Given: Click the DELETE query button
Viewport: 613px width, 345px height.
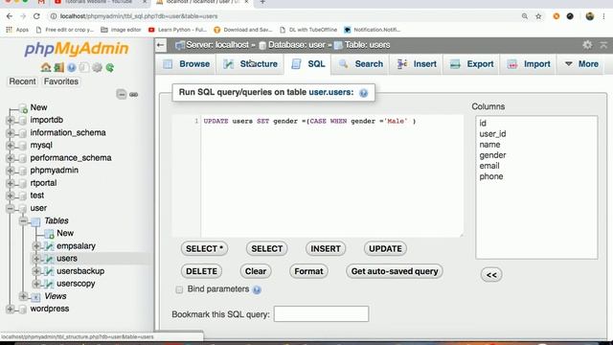Looking at the screenshot, I should [201, 271].
